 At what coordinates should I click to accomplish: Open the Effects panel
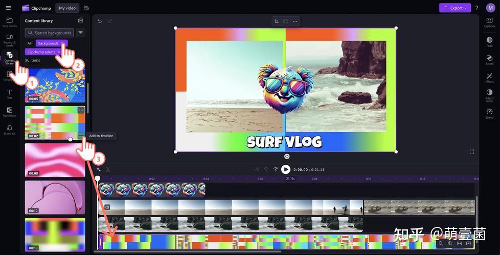[x=489, y=78]
